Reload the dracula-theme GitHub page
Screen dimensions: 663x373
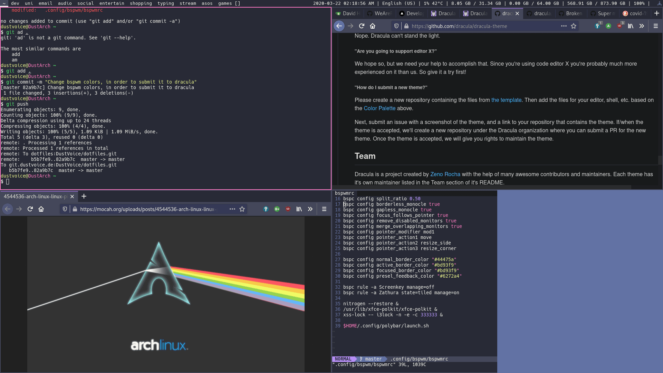point(361,26)
